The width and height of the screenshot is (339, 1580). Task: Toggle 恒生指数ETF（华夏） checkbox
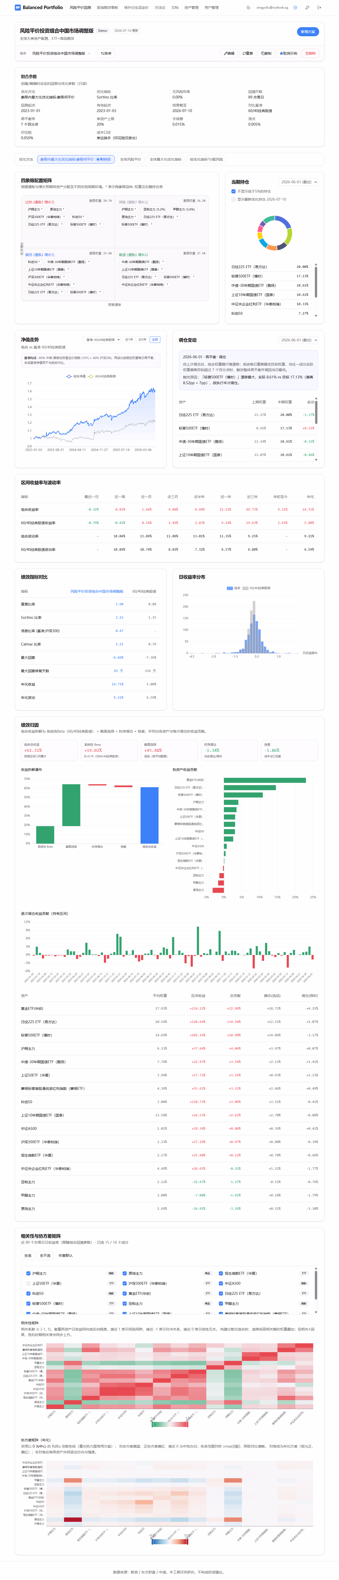221,1273
